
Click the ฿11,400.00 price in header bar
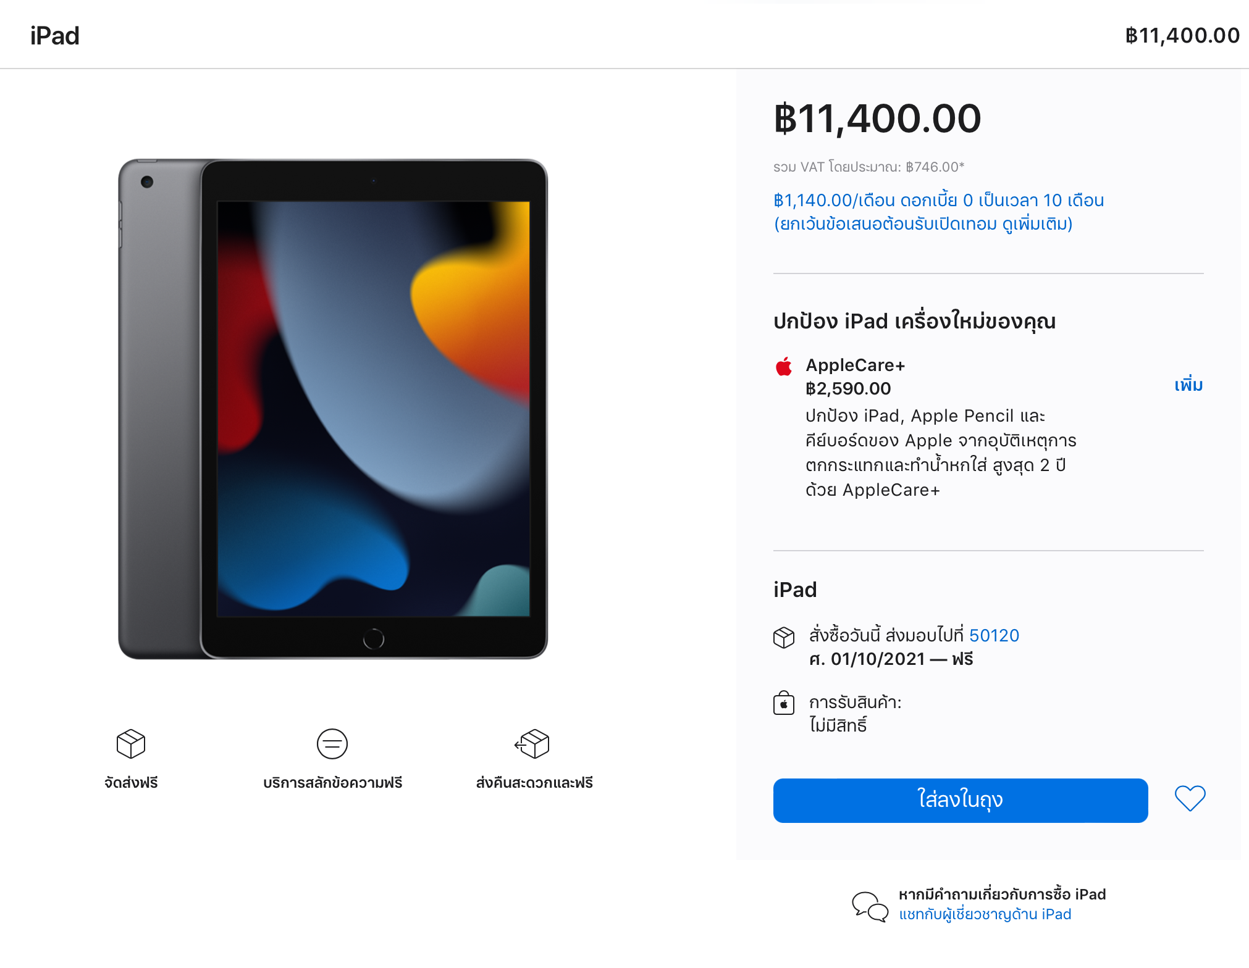(x=1182, y=36)
